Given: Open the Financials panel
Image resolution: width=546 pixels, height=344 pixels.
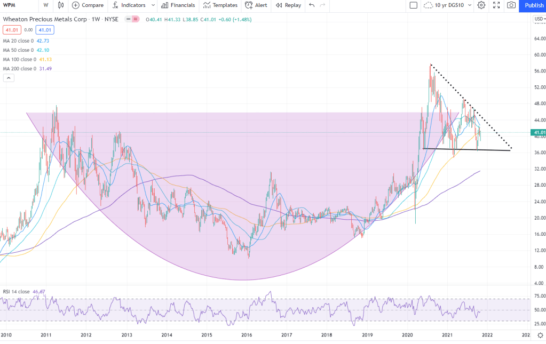Looking at the screenshot, I should 178,5.
